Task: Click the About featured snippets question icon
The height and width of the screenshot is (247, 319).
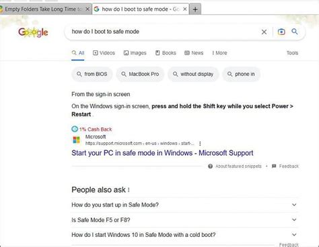Action: point(210,166)
